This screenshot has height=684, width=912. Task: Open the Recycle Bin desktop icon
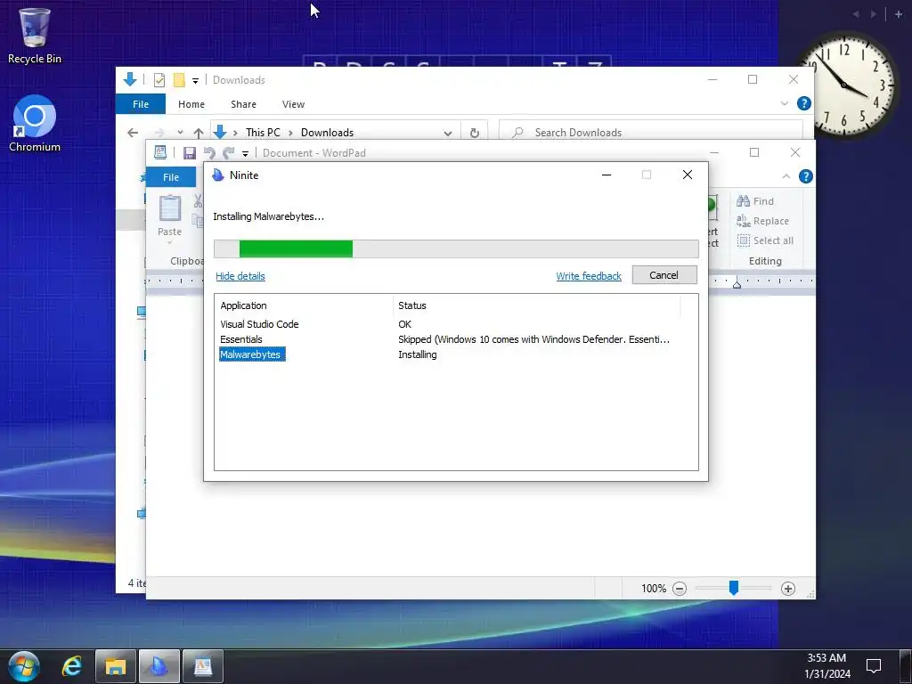pos(35,35)
